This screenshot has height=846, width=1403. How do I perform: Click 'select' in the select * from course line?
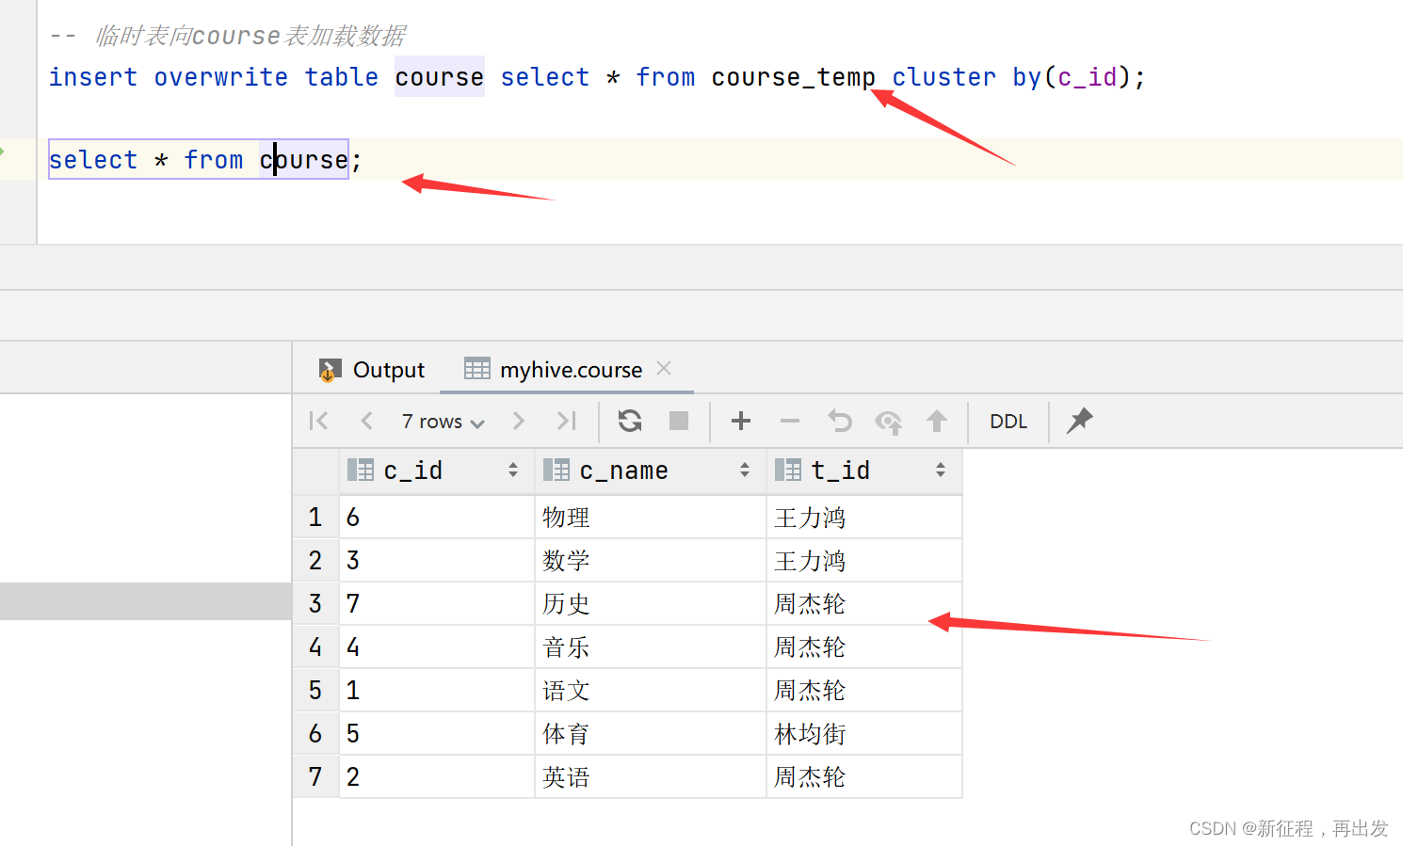[x=93, y=160]
